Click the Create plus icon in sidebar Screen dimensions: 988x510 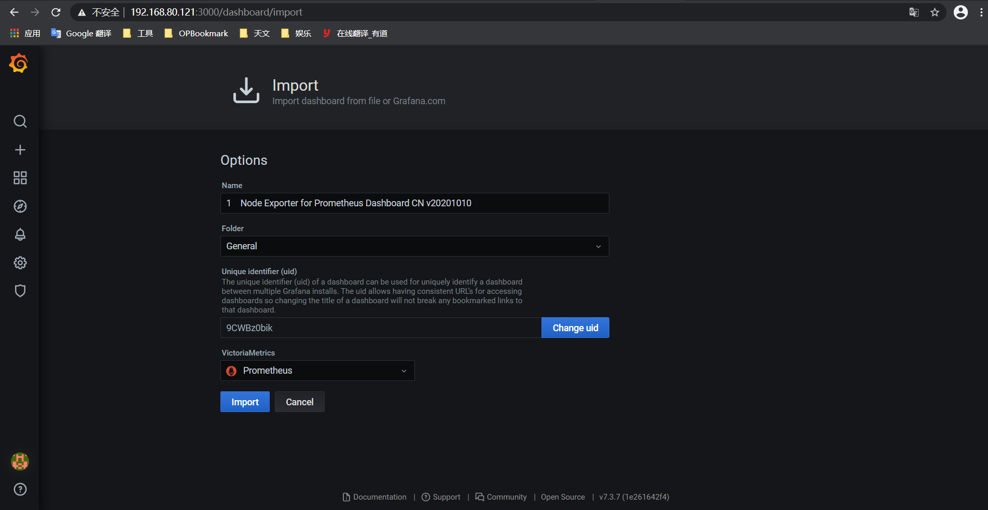point(20,150)
